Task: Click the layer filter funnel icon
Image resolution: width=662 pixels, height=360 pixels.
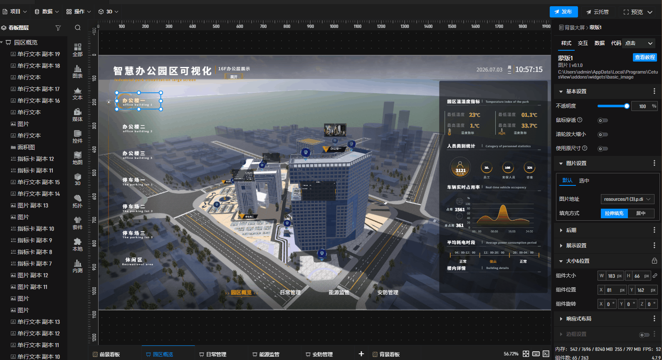Action: point(58,28)
